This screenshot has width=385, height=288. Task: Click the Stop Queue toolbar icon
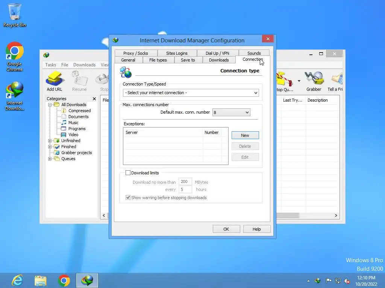[285, 81]
